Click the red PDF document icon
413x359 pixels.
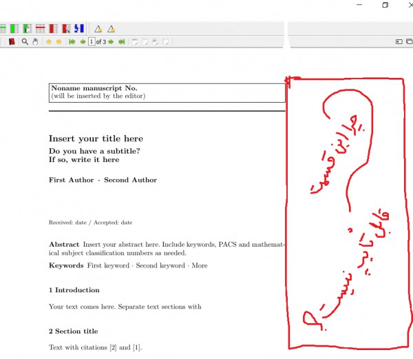pos(12,42)
